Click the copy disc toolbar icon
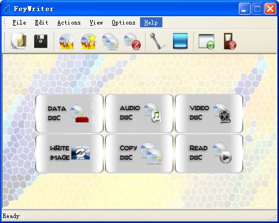 [110, 41]
